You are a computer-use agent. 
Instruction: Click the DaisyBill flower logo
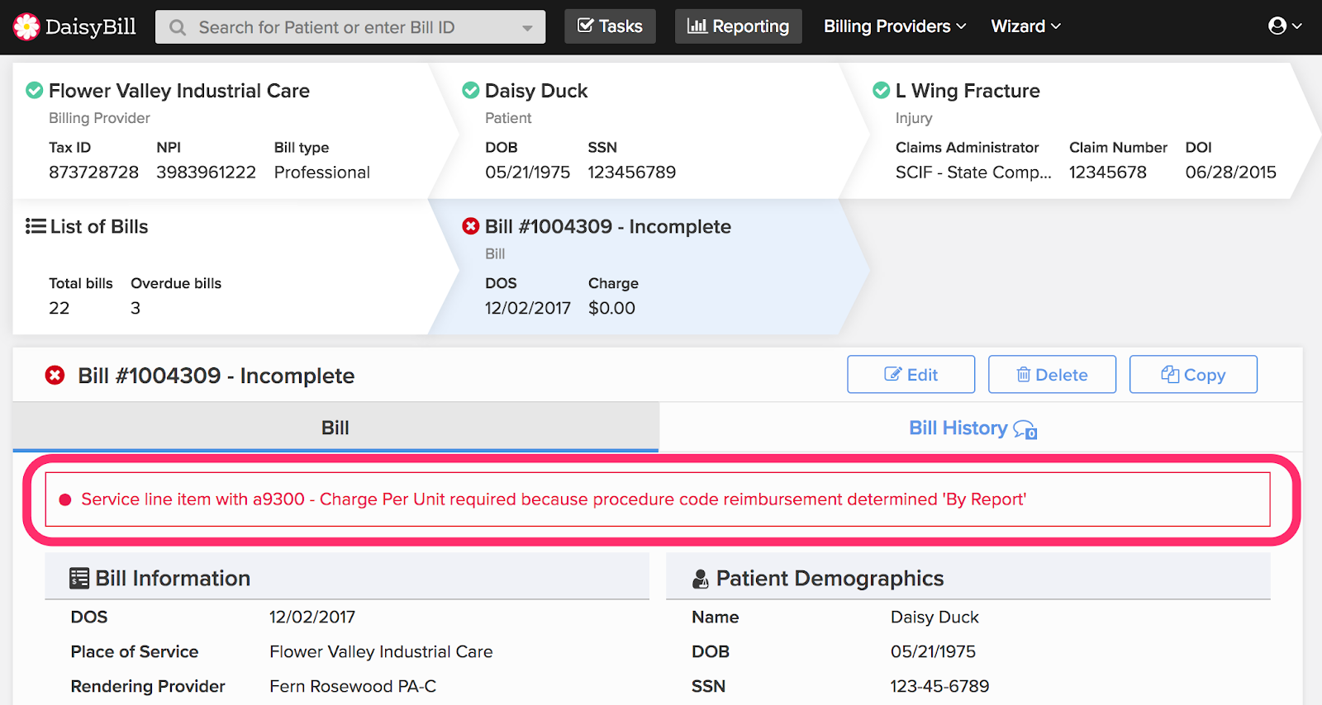click(26, 26)
